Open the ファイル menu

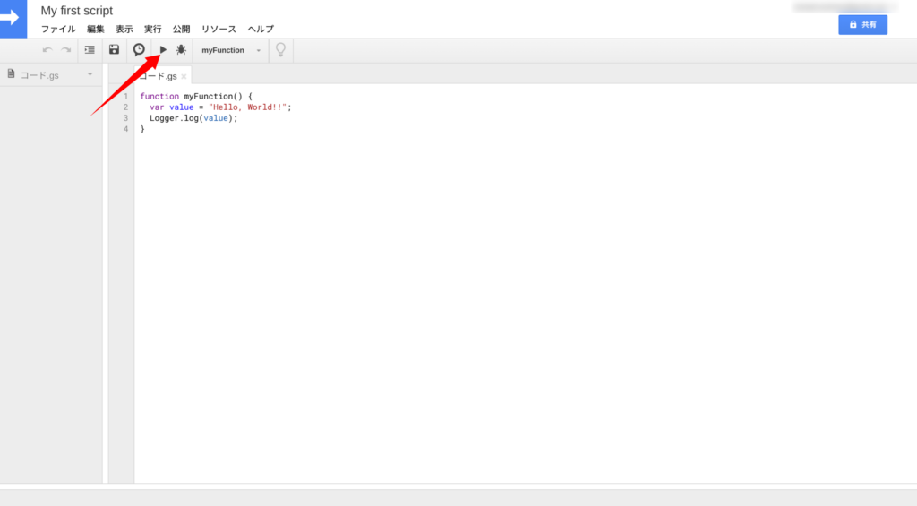(58, 30)
